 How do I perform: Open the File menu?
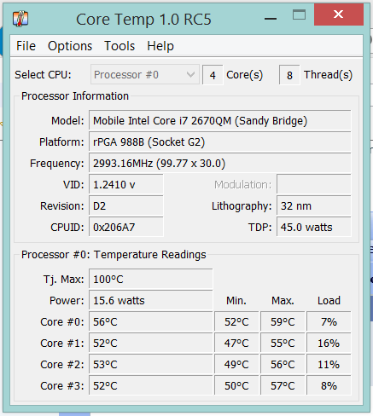(x=26, y=46)
